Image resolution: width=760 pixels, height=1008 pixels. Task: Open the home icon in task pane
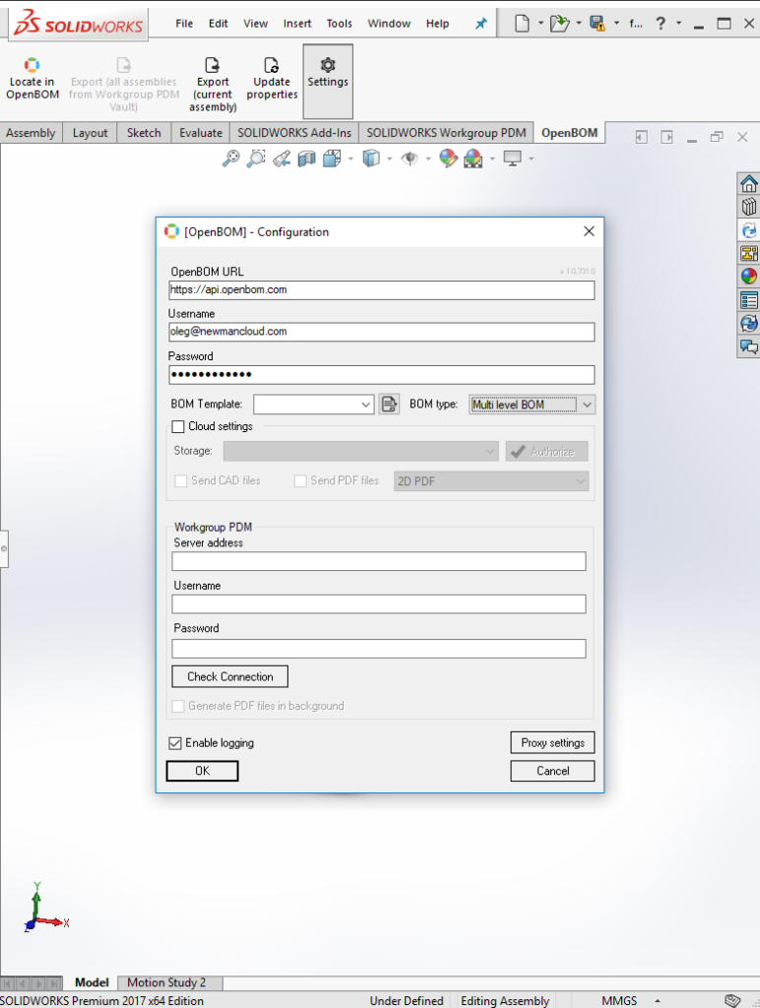pos(749,184)
